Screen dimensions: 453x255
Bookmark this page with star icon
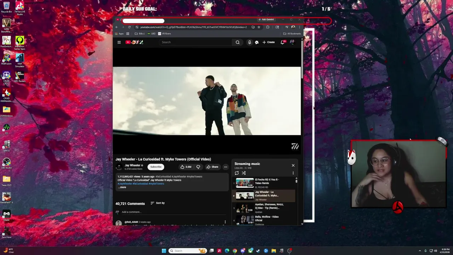259,27
